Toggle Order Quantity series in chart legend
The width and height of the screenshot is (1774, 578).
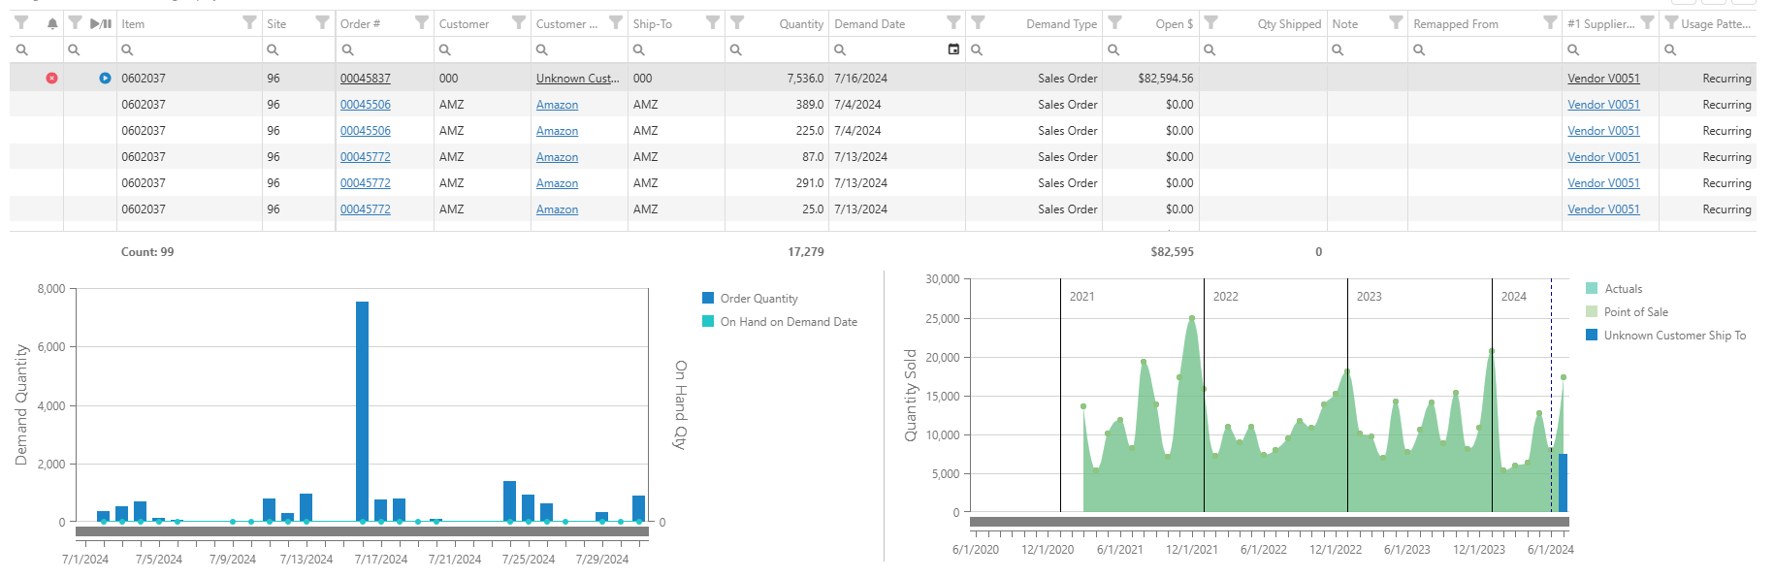point(758,299)
